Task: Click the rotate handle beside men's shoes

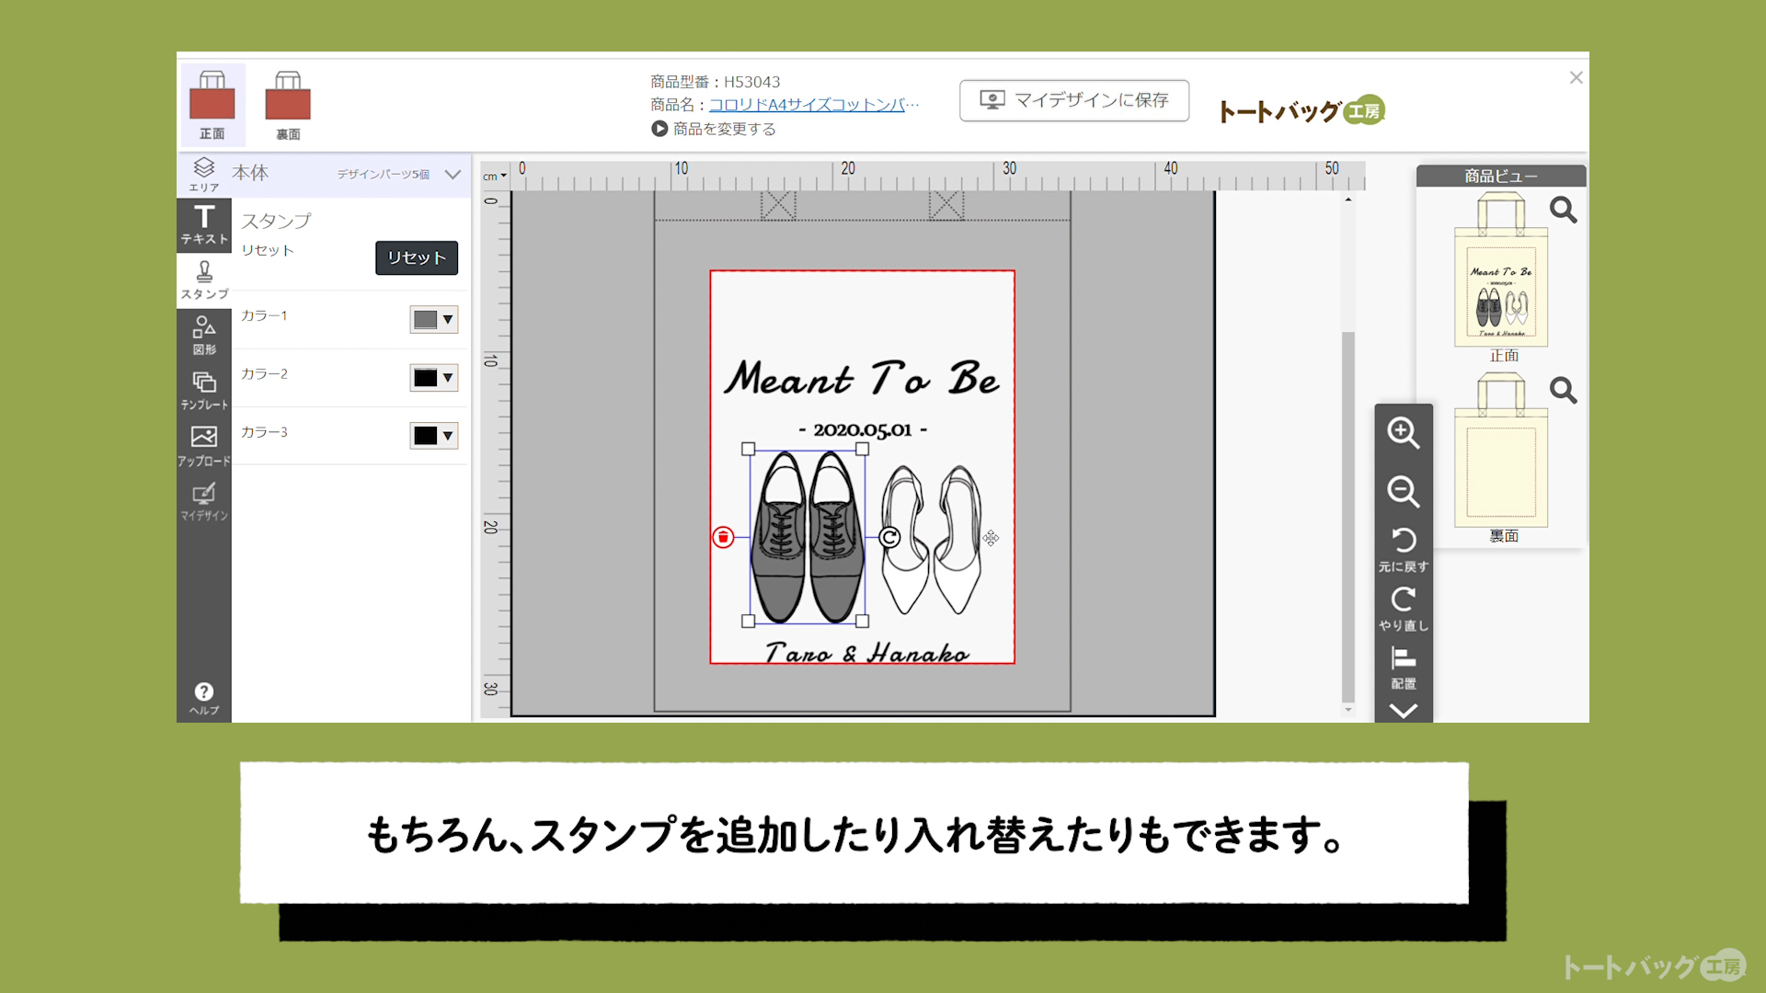Action: [889, 537]
